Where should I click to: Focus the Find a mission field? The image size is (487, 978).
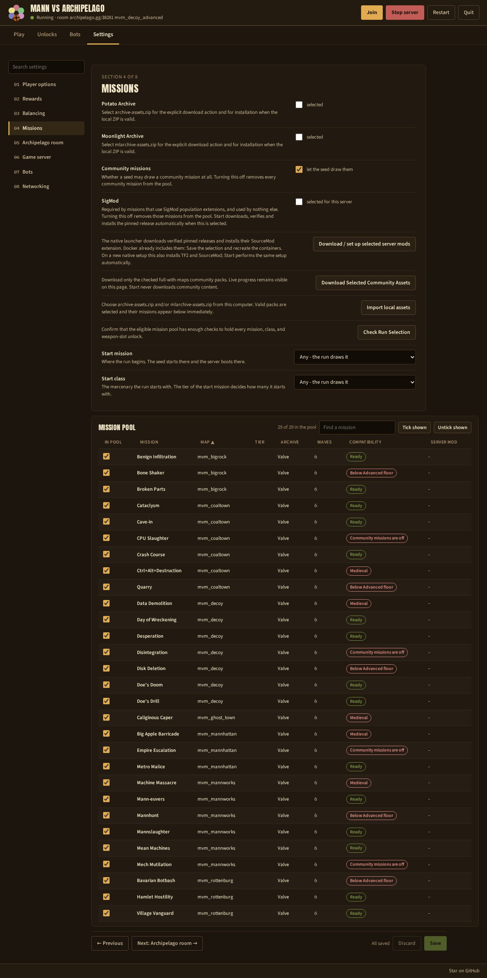357,428
